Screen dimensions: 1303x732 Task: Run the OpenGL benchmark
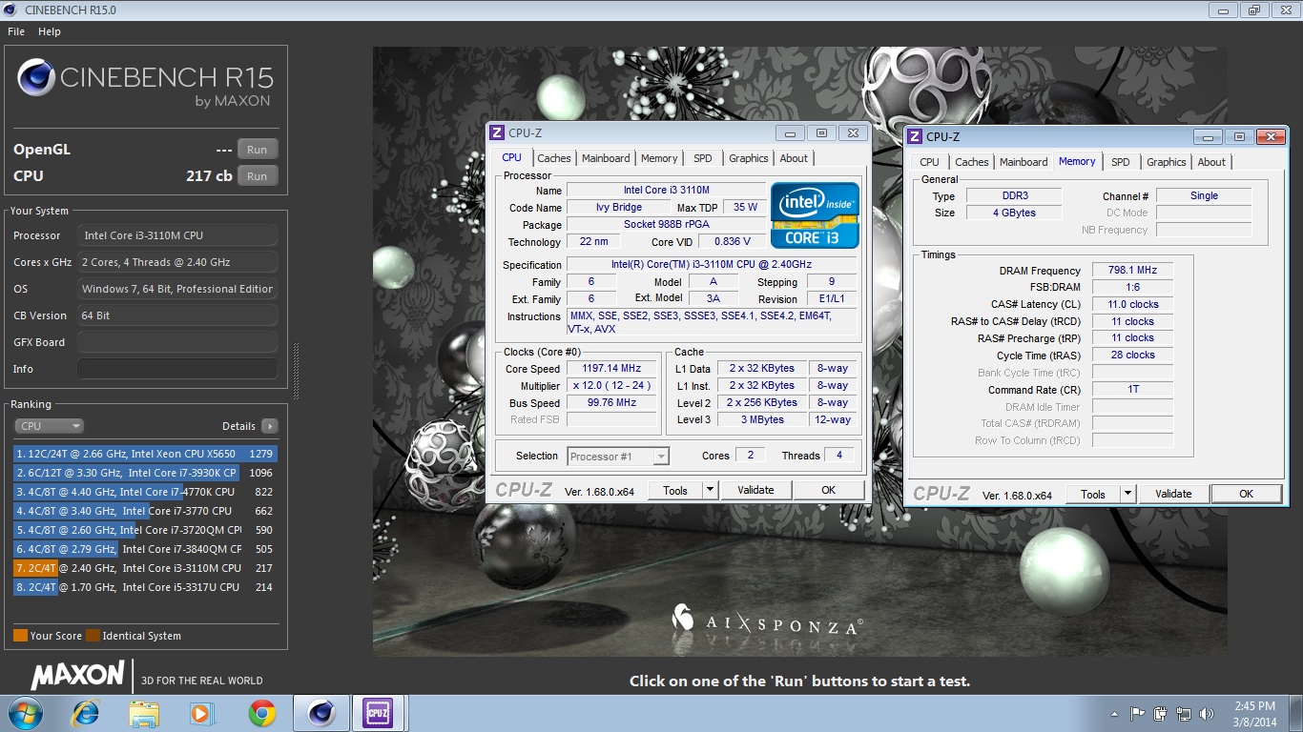[x=258, y=150]
